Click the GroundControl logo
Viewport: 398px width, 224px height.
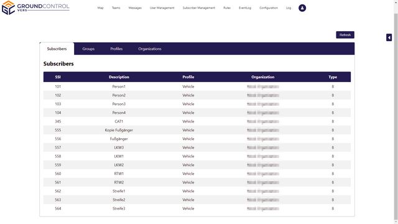pos(35,7)
